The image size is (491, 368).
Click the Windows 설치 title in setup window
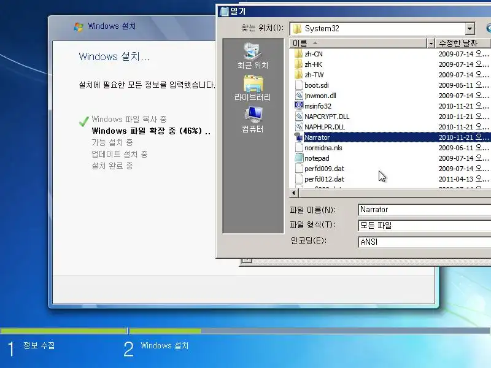tap(112, 26)
